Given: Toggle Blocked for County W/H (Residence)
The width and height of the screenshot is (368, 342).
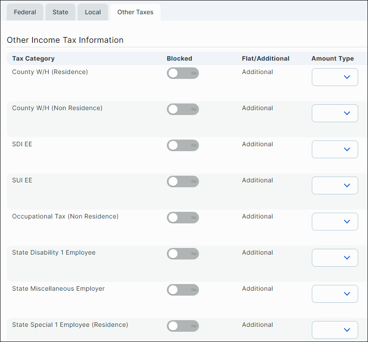Looking at the screenshot, I should click(x=183, y=73).
